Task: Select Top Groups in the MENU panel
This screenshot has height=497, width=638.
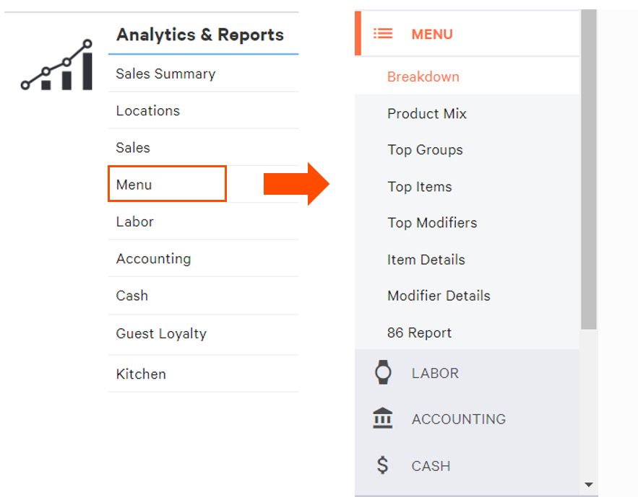Action: tap(425, 149)
